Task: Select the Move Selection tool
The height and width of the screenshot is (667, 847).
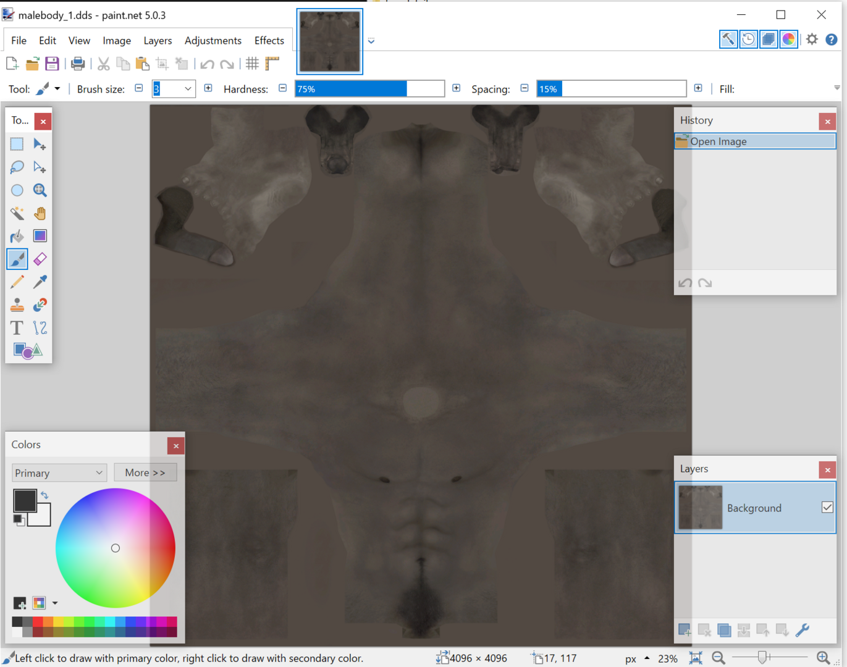Action: tap(40, 167)
